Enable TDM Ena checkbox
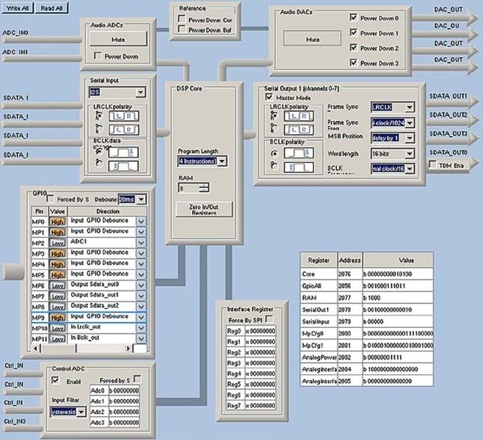483x440 pixels. (434, 164)
